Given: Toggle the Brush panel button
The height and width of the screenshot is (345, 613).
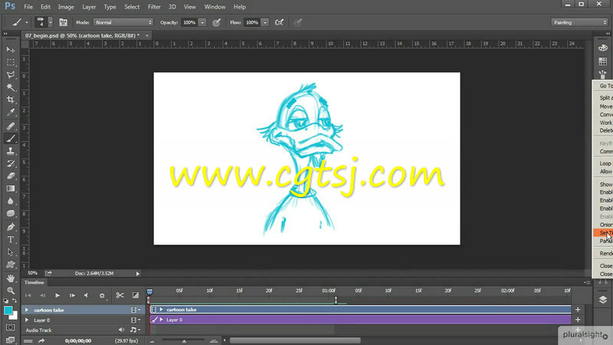Looking at the screenshot, I should [x=63, y=22].
